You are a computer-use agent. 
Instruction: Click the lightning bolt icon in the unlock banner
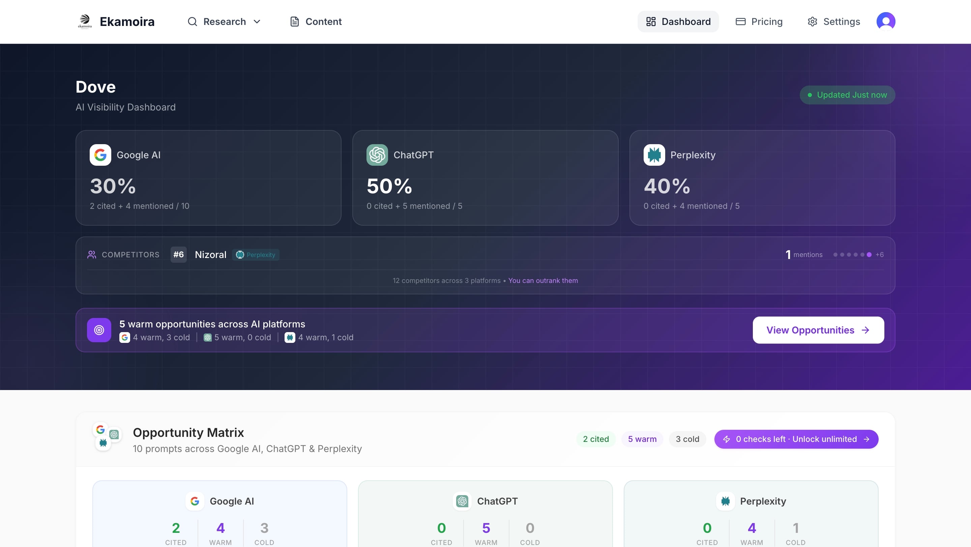pos(727,439)
